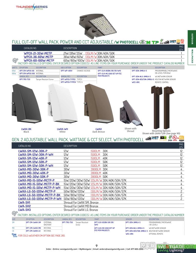Open catalog link LWAX-SM-12W-30K-P

(33, 151)
